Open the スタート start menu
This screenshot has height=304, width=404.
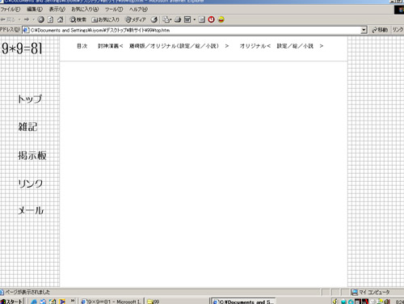(12, 301)
